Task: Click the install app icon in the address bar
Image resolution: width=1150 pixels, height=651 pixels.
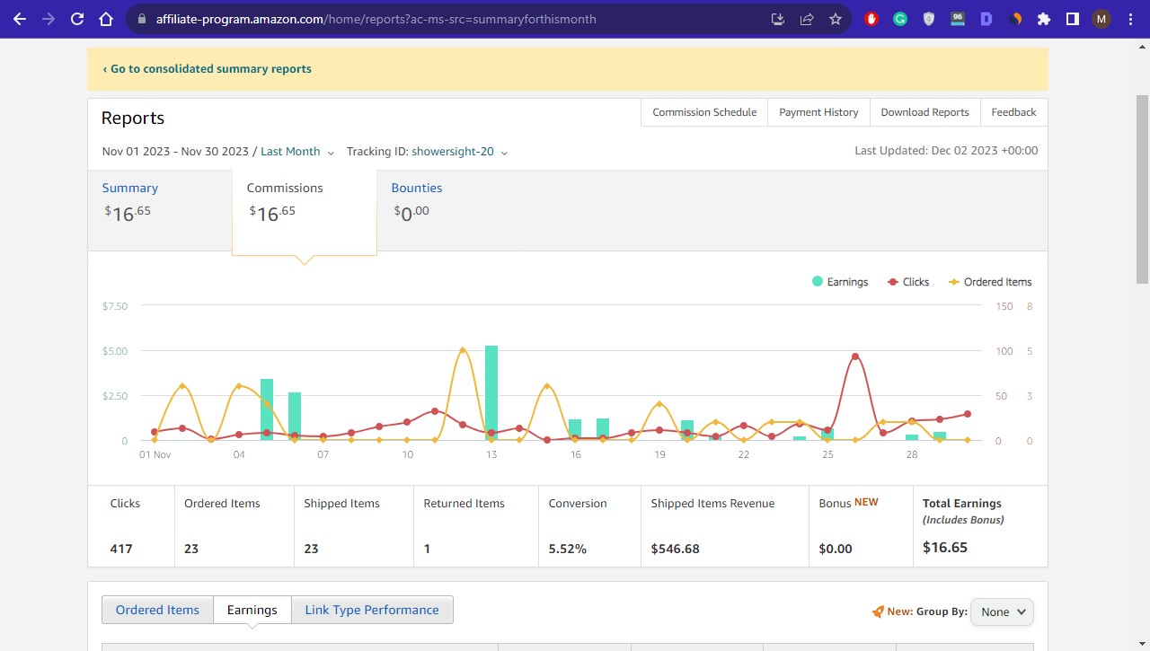Action: point(778,19)
